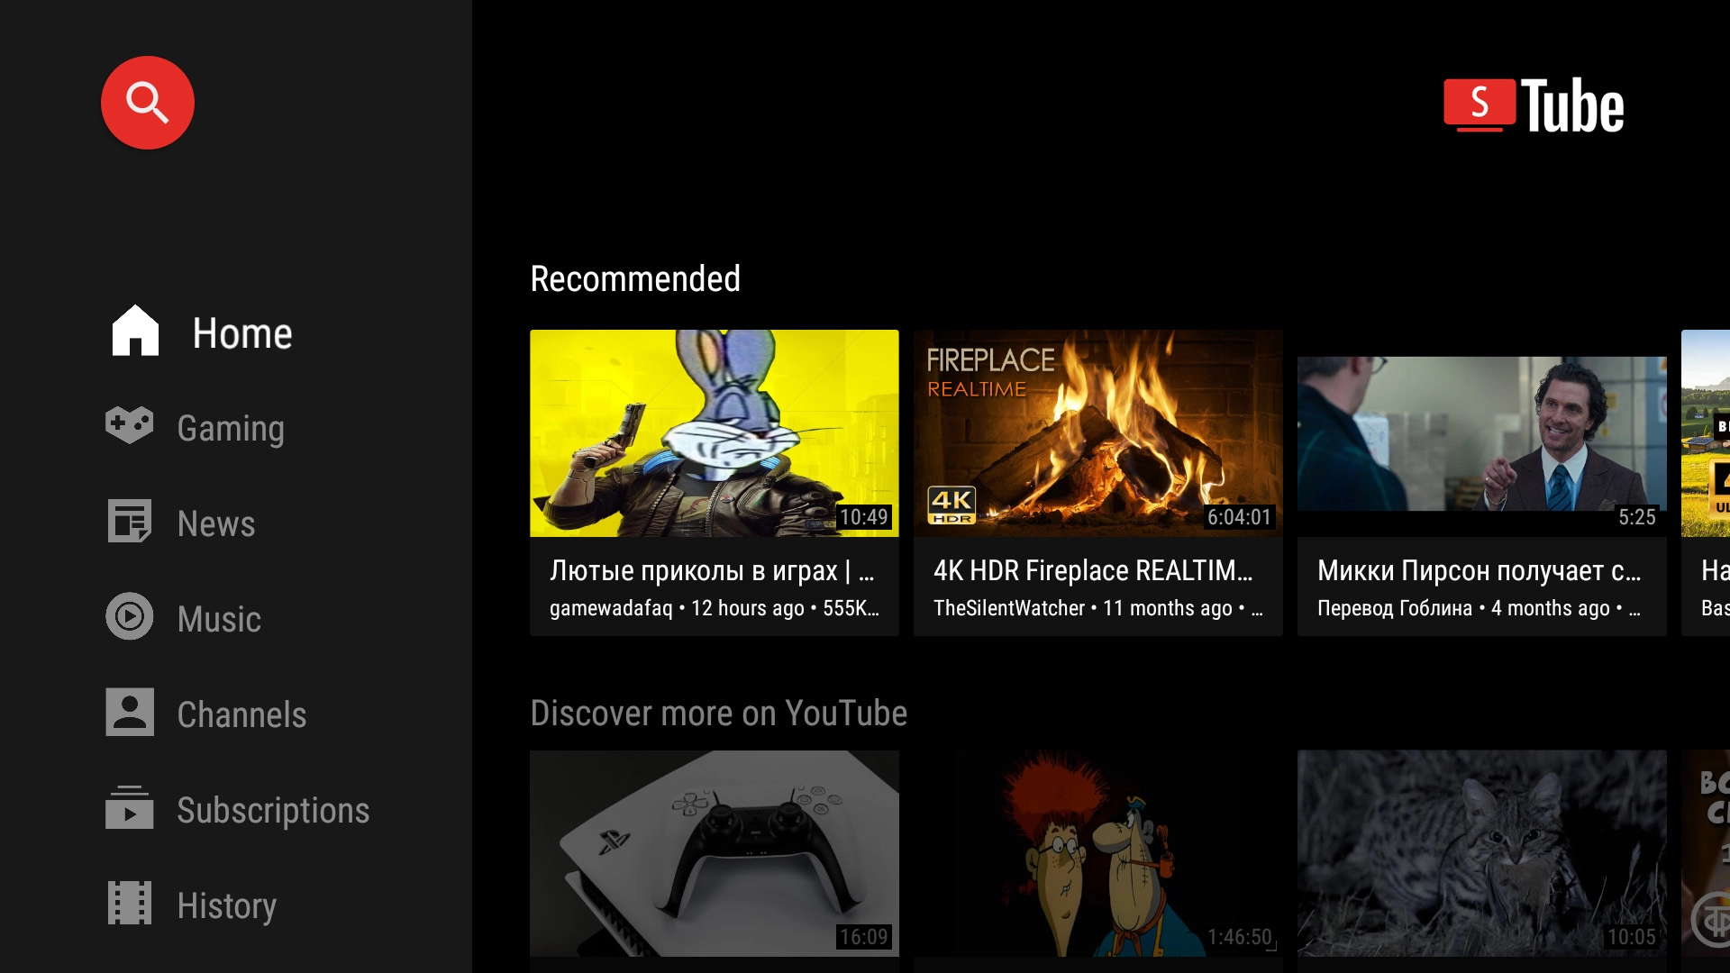Click the STube logo at top right
The height and width of the screenshot is (973, 1730).
click(x=1534, y=104)
